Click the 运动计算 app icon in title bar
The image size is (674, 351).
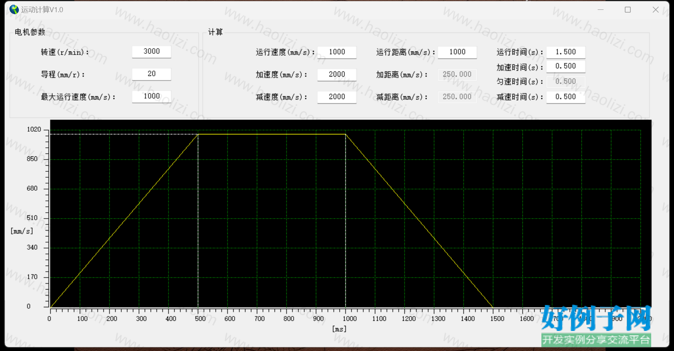14,9
